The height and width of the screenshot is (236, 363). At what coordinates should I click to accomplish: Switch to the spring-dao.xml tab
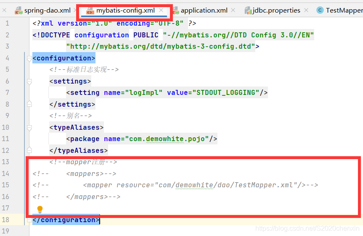47,10
